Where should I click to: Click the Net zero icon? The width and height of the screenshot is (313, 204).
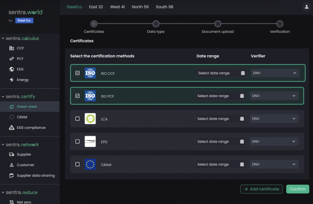pos(12,202)
